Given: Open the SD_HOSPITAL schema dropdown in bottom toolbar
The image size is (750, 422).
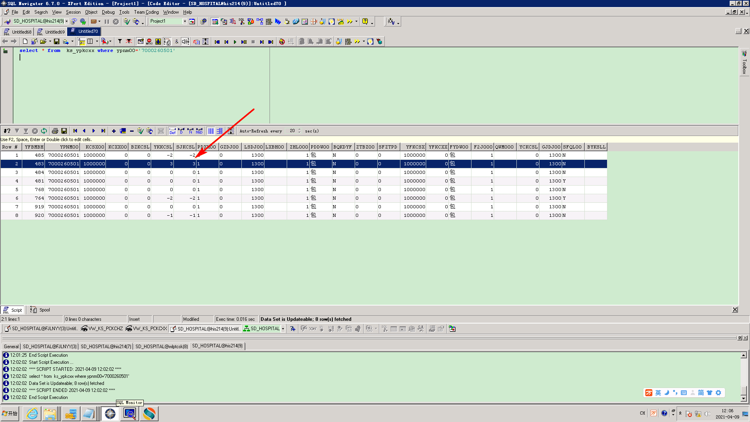Looking at the screenshot, I should click(x=283, y=329).
